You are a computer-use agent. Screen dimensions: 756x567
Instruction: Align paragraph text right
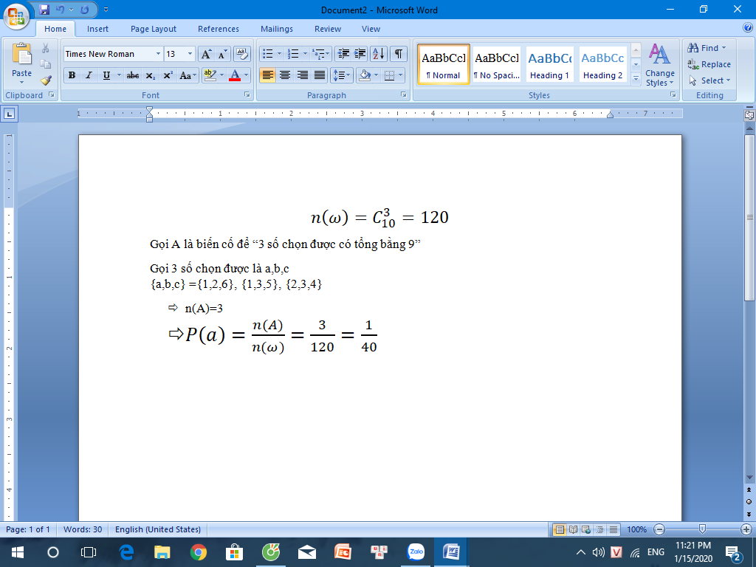(302, 75)
